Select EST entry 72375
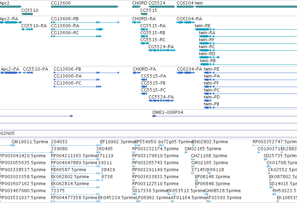Image resolution: width=297 pixels, height=203 pixels. pyautogui.click(x=58, y=191)
